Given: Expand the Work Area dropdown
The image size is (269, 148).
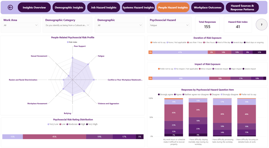Looking at the screenshot, I should [x=20, y=25].
